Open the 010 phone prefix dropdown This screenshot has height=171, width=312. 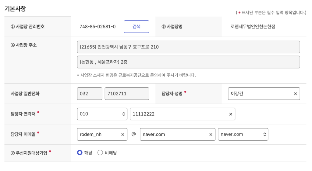(x=102, y=114)
